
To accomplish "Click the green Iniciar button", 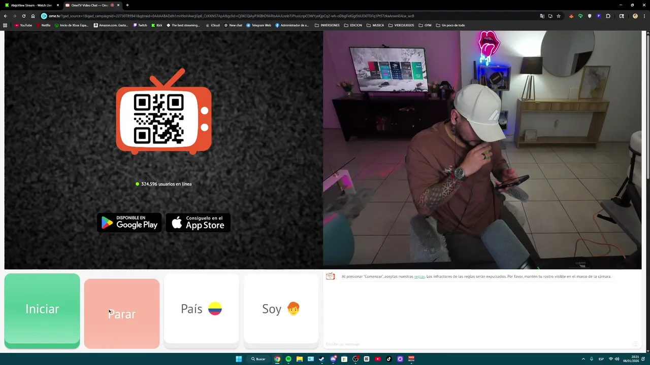I will (x=42, y=311).
